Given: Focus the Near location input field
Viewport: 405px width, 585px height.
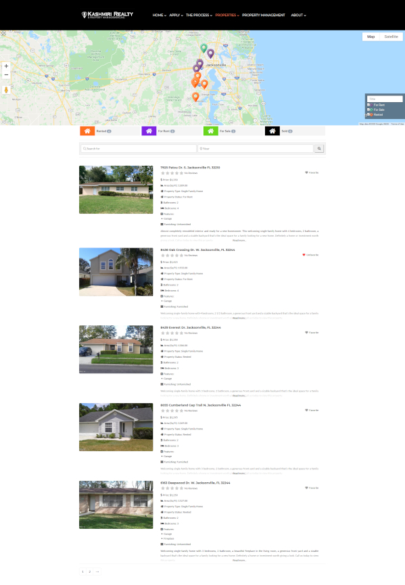Looking at the screenshot, I should (256, 149).
